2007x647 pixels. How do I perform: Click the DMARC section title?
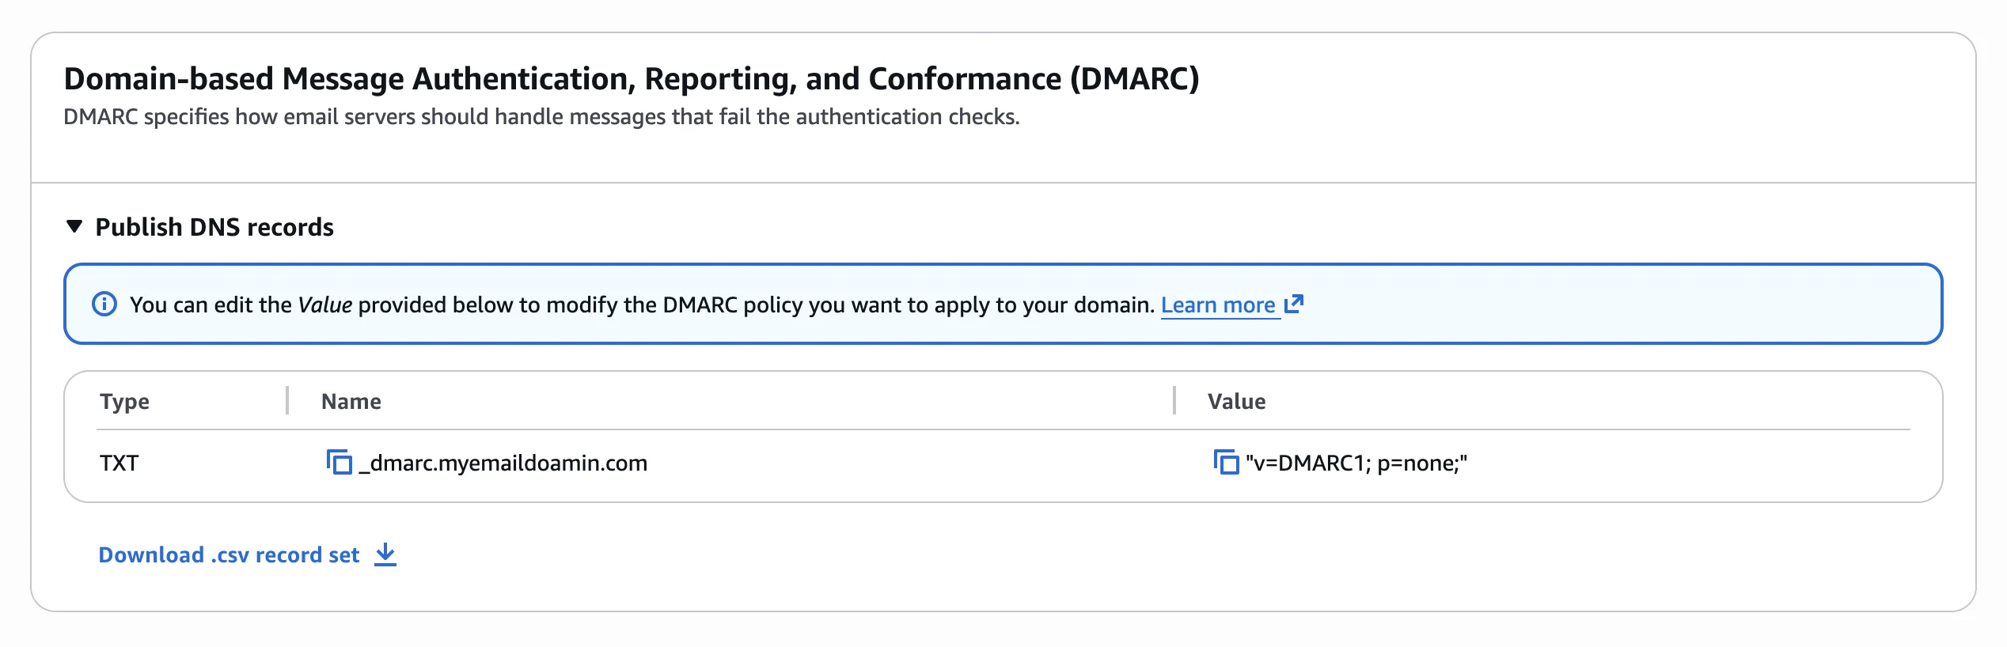pyautogui.click(x=632, y=79)
